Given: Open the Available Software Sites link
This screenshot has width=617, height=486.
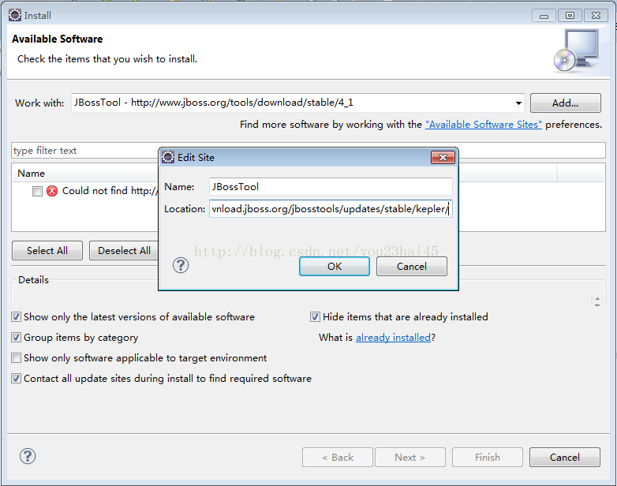Looking at the screenshot, I should 483,125.
